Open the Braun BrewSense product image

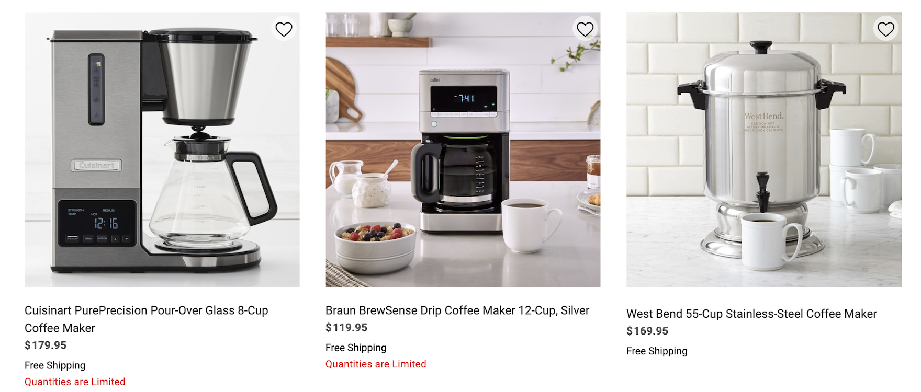tap(463, 150)
